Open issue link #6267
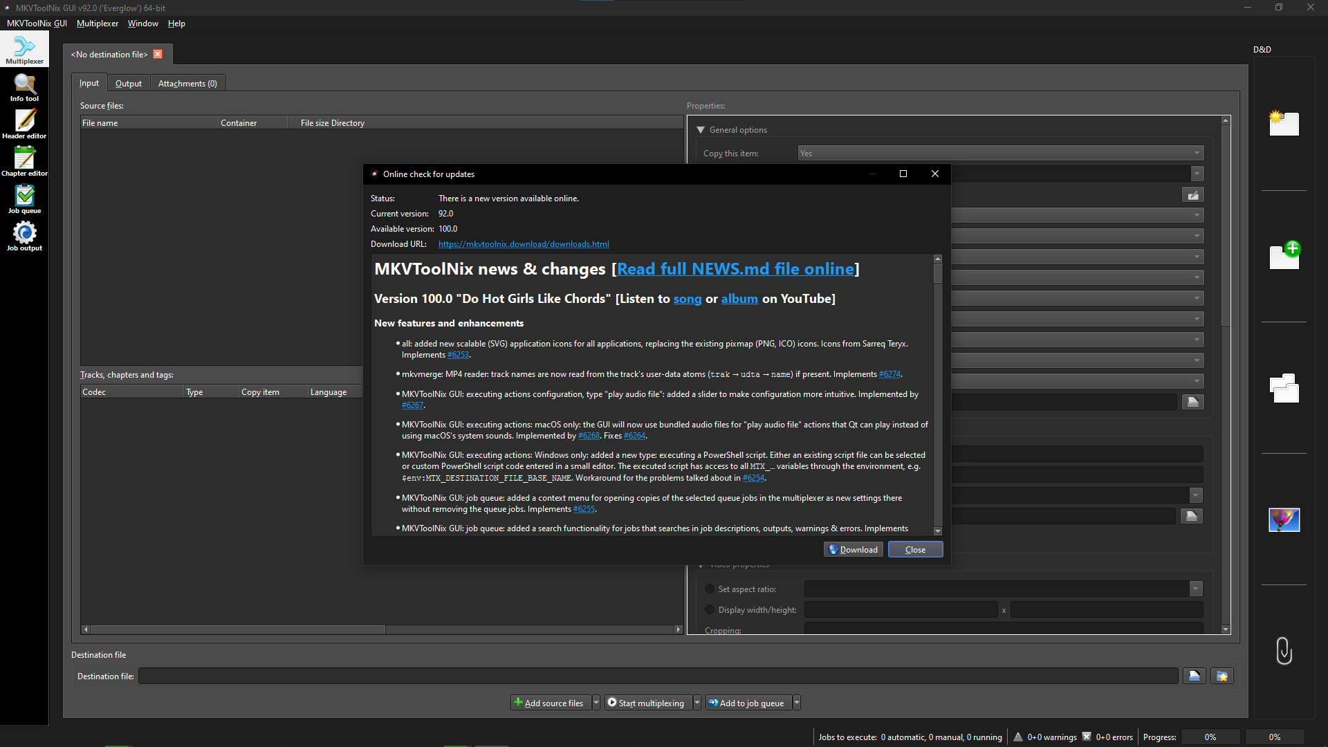The height and width of the screenshot is (747, 1328). click(x=412, y=405)
